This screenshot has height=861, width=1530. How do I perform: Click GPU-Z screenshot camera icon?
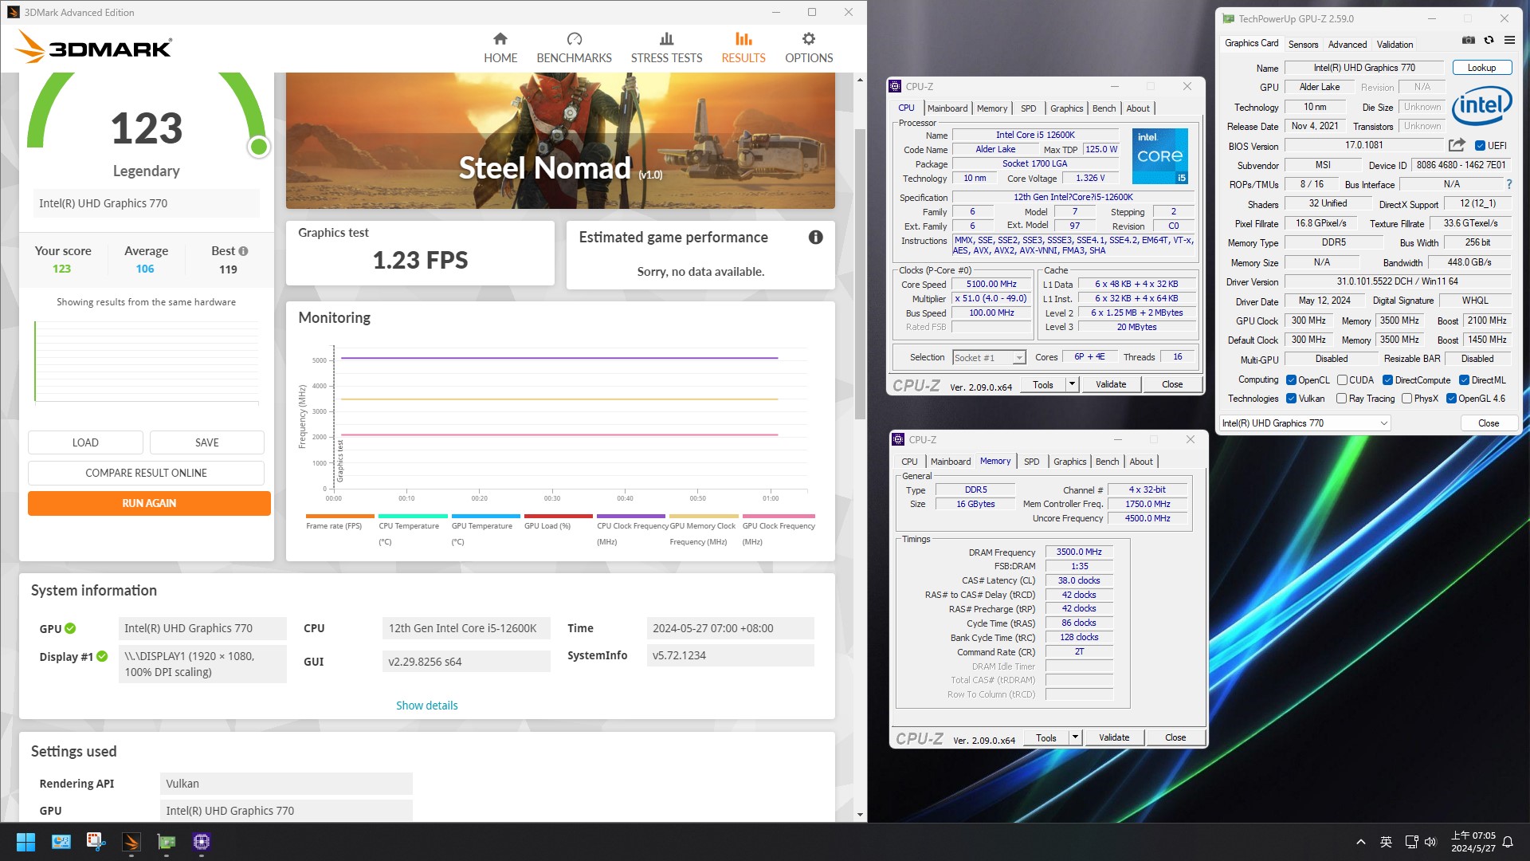(1468, 40)
